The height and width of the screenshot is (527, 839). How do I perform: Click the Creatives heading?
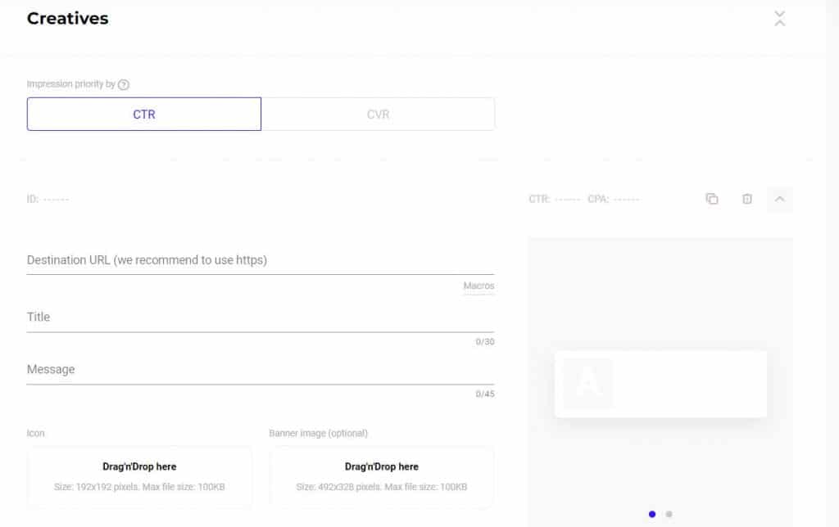click(x=67, y=19)
